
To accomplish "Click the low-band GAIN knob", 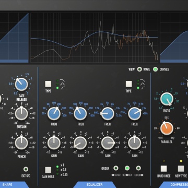I will point(54,143).
